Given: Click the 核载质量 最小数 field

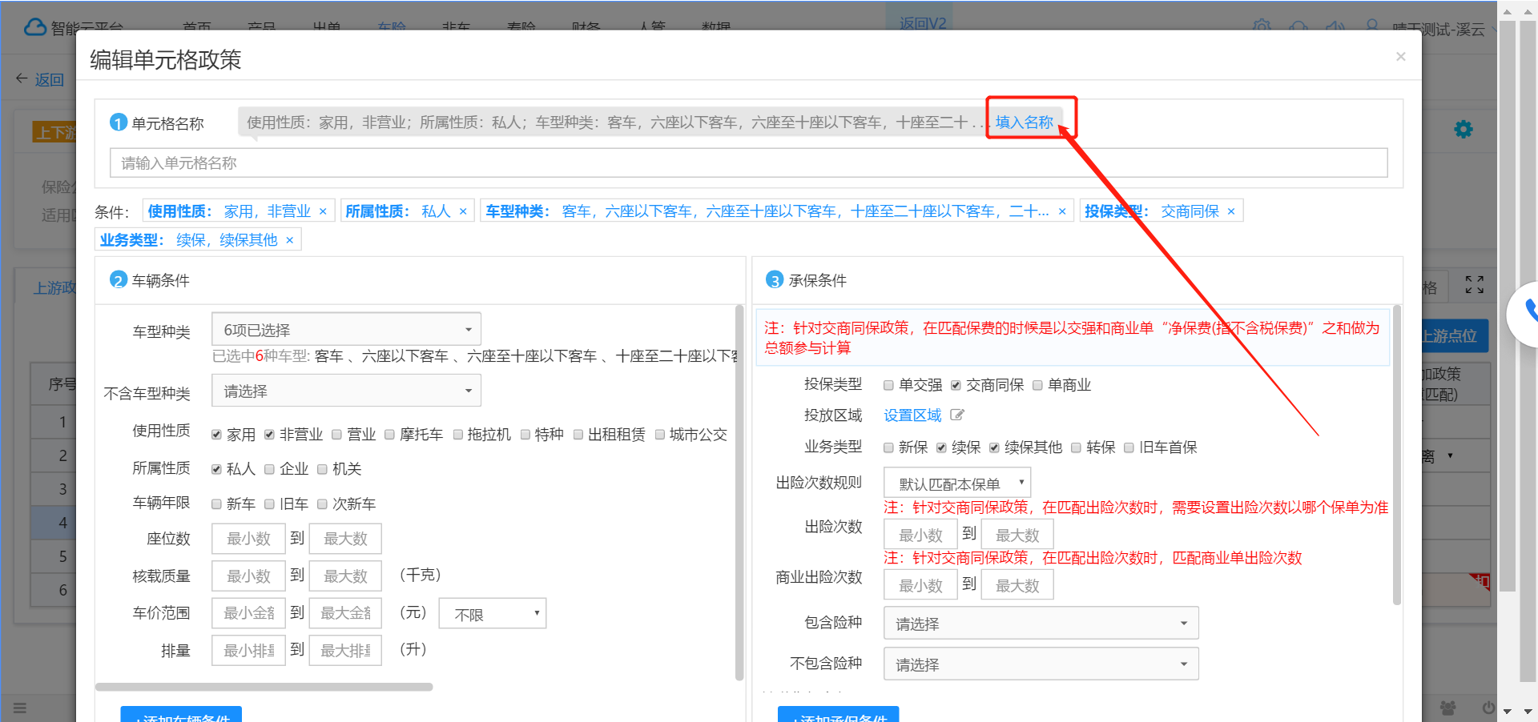Looking at the screenshot, I should (249, 576).
